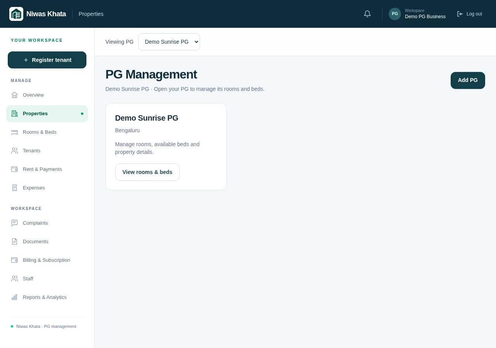Log out of the workspace
Screen dimensions: 496x348
point(469,14)
